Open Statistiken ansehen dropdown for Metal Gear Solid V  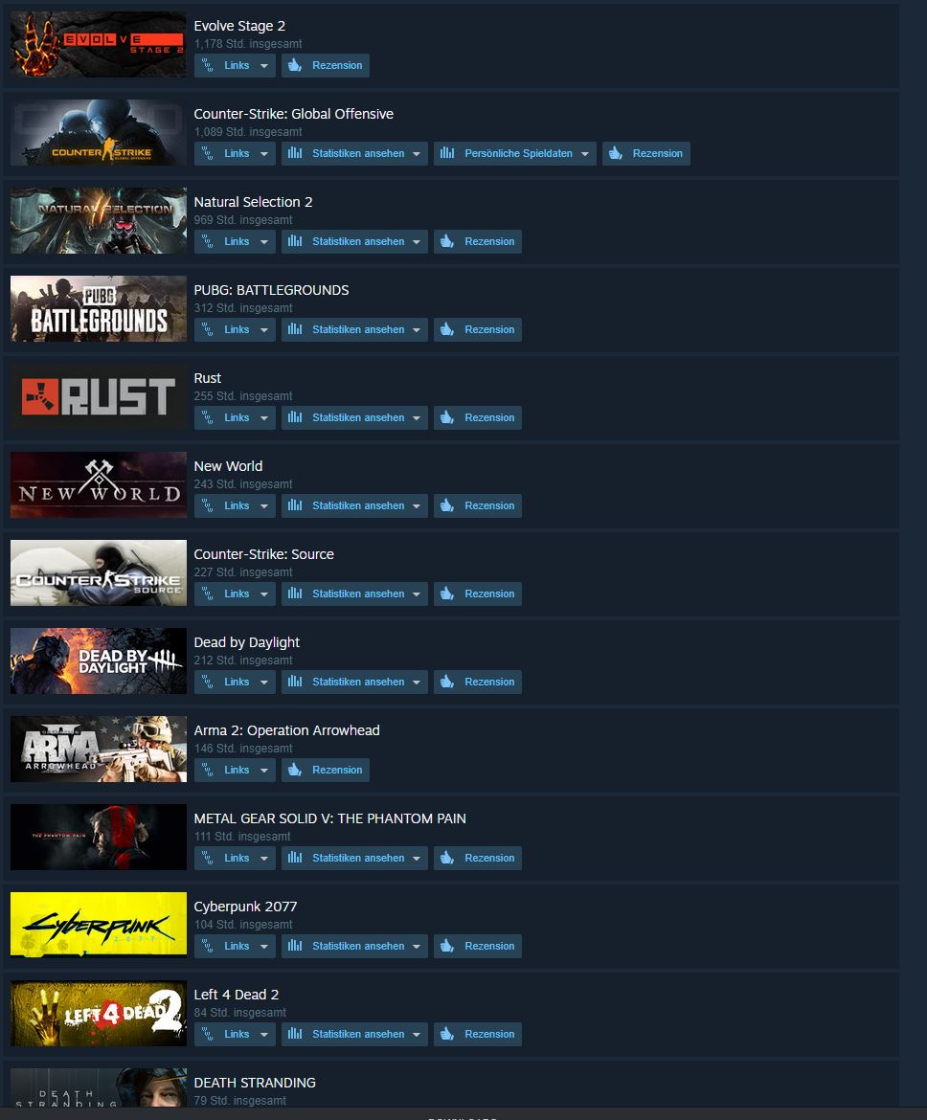pyautogui.click(x=416, y=859)
